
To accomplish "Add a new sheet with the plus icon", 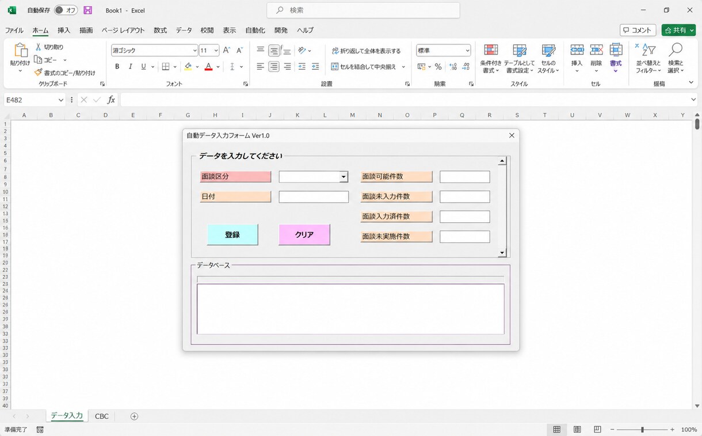I will [134, 416].
